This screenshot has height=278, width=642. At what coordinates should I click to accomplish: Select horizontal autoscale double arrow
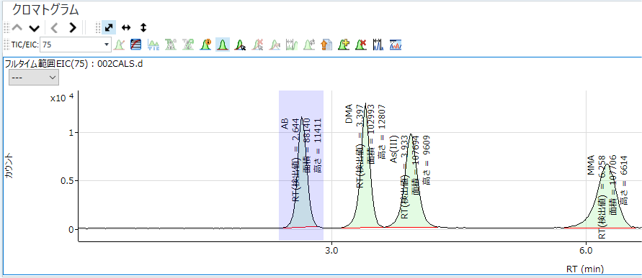pyautogui.click(x=126, y=28)
